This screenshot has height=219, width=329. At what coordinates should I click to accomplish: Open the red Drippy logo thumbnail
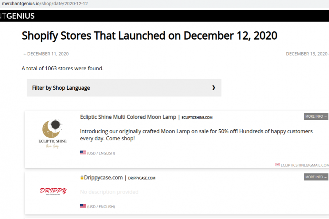coord(53,191)
